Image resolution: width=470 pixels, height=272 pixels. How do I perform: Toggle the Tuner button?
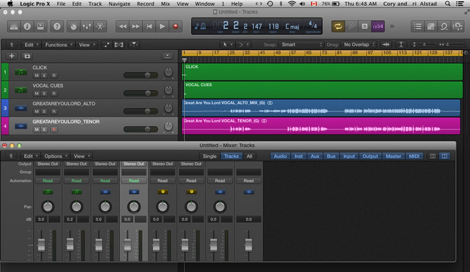point(351,27)
